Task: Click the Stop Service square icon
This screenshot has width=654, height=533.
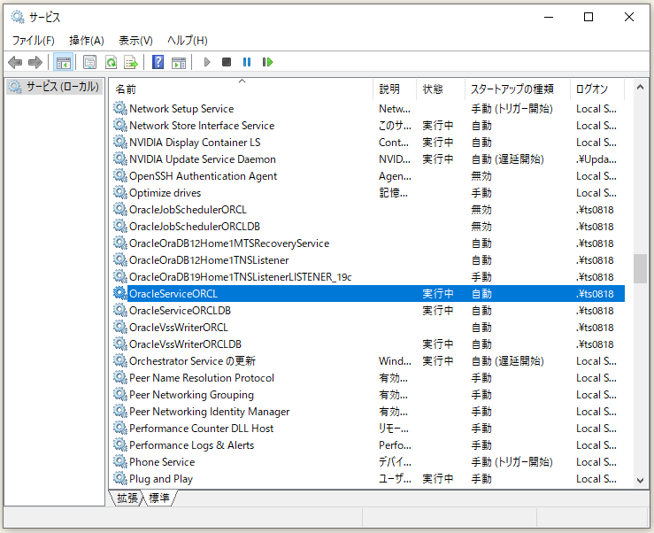Action: click(x=227, y=63)
